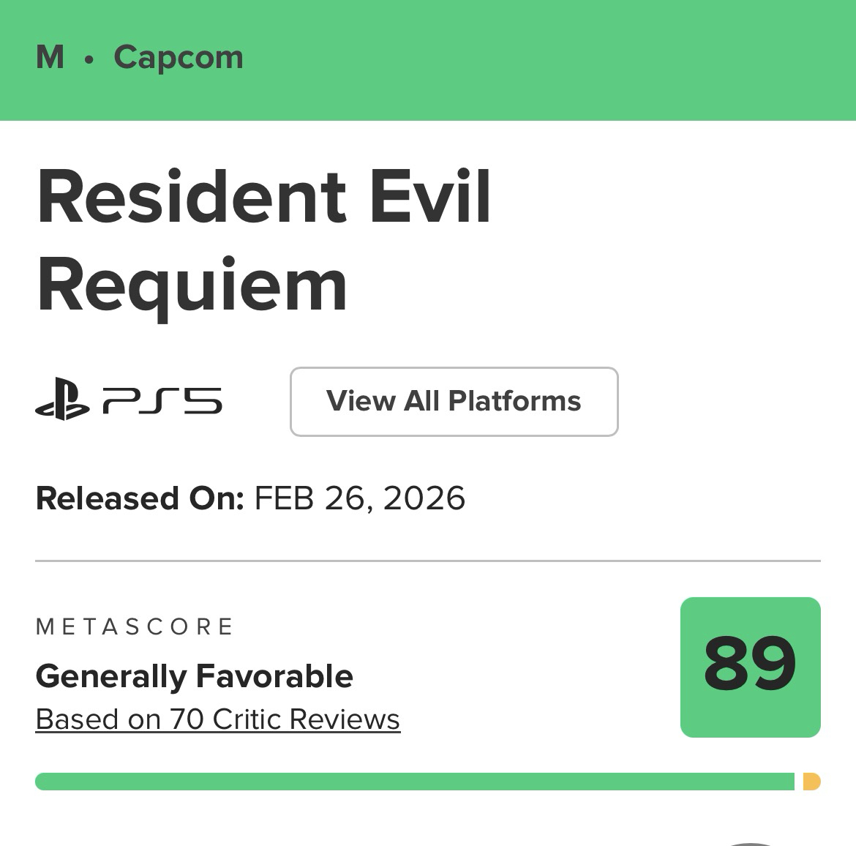Viewport: 856px width, 846px height.
Task: Click the green 89 Metascore box
Action: click(x=750, y=667)
